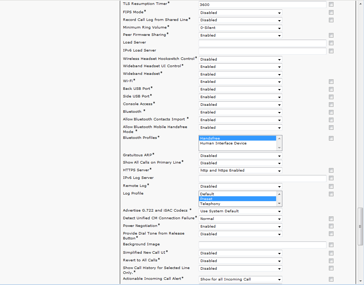The width and height of the screenshot is (364, 285).
Task: Open the HTTPS Server dropdown
Action: click(240, 171)
